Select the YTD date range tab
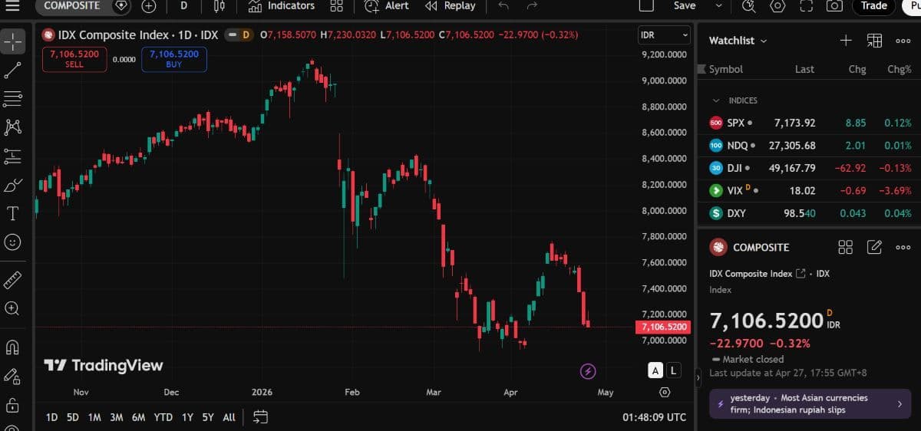921x431 pixels. (163, 417)
